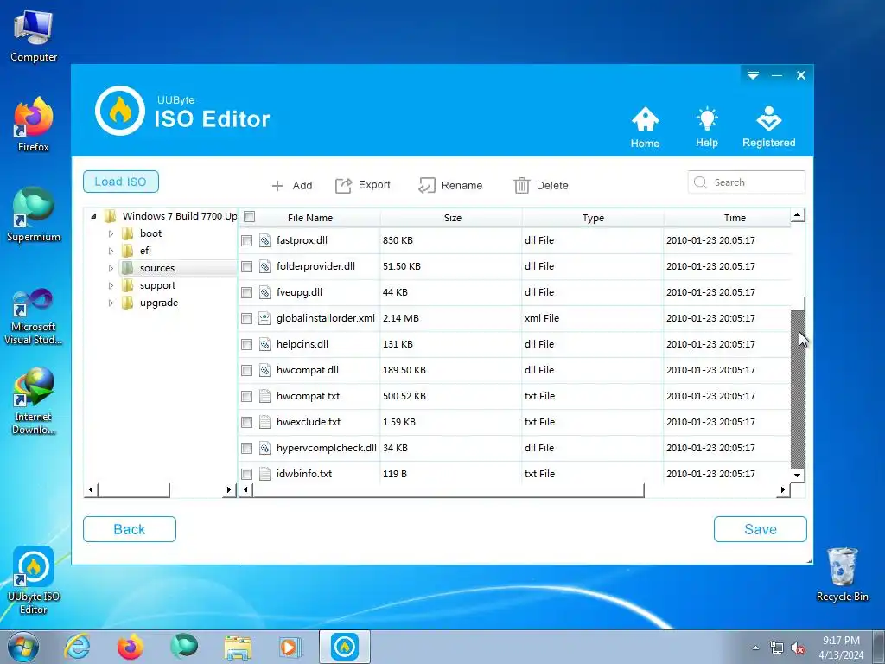
Task: Expand the sources folder node
Action: pos(111,268)
